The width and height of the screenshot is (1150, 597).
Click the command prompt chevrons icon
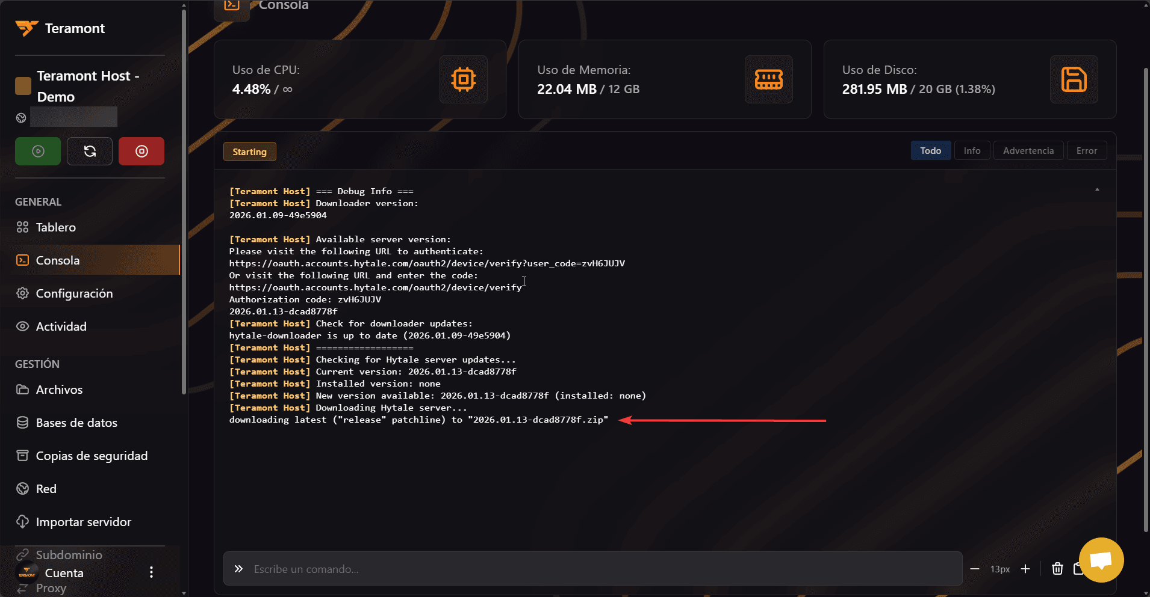(x=238, y=569)
